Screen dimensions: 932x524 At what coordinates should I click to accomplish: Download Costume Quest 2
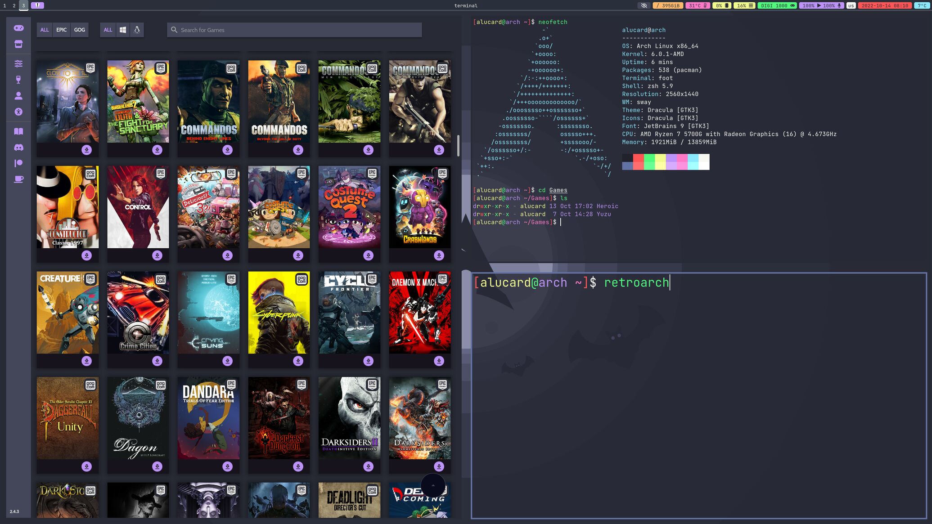[369, 255]
